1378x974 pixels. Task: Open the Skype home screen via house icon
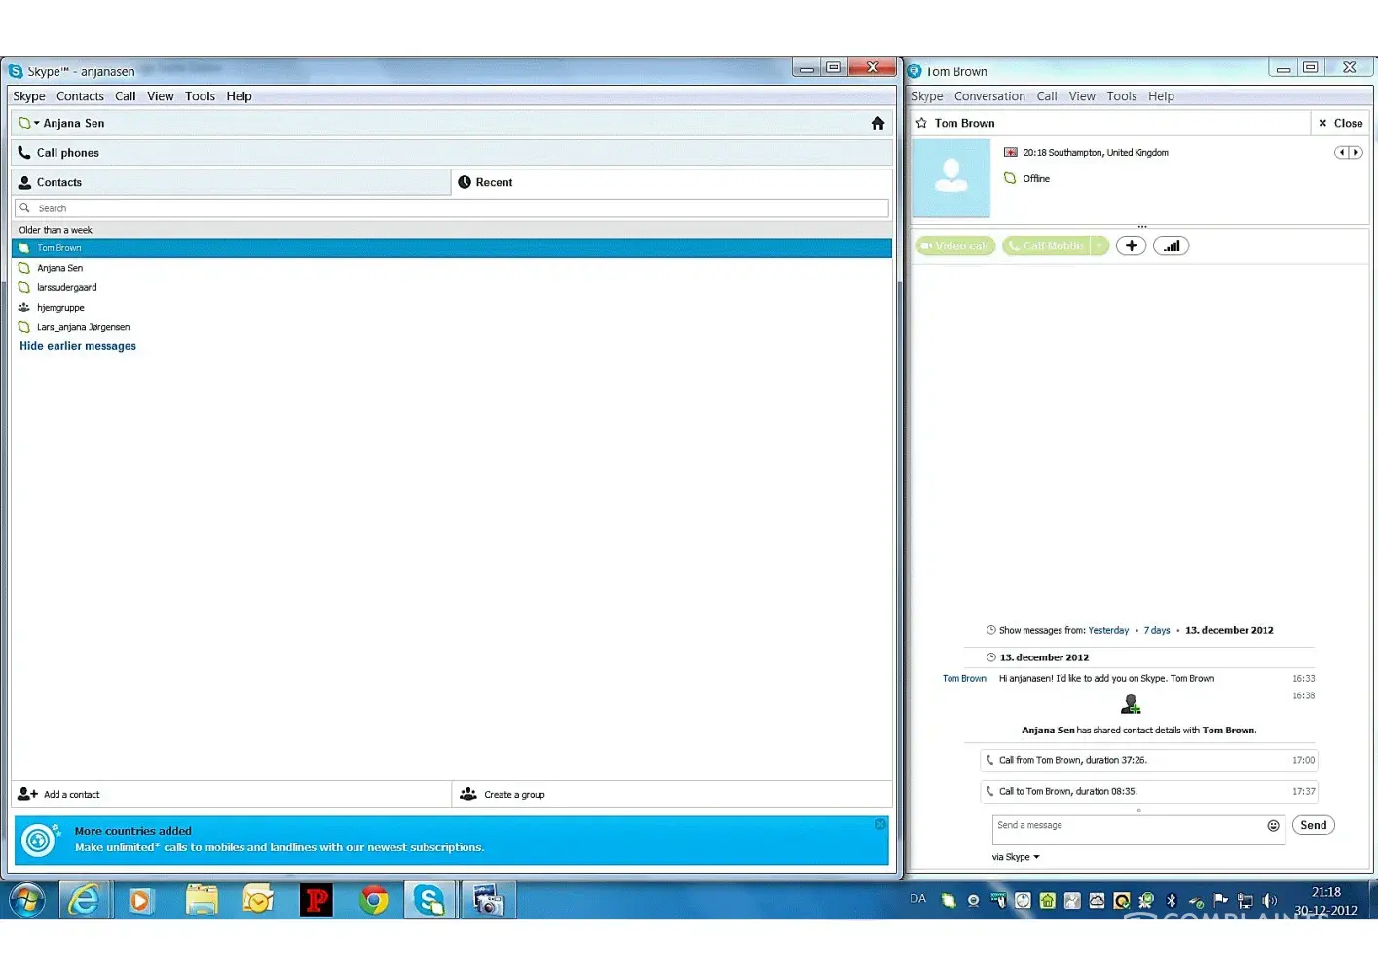877,123
